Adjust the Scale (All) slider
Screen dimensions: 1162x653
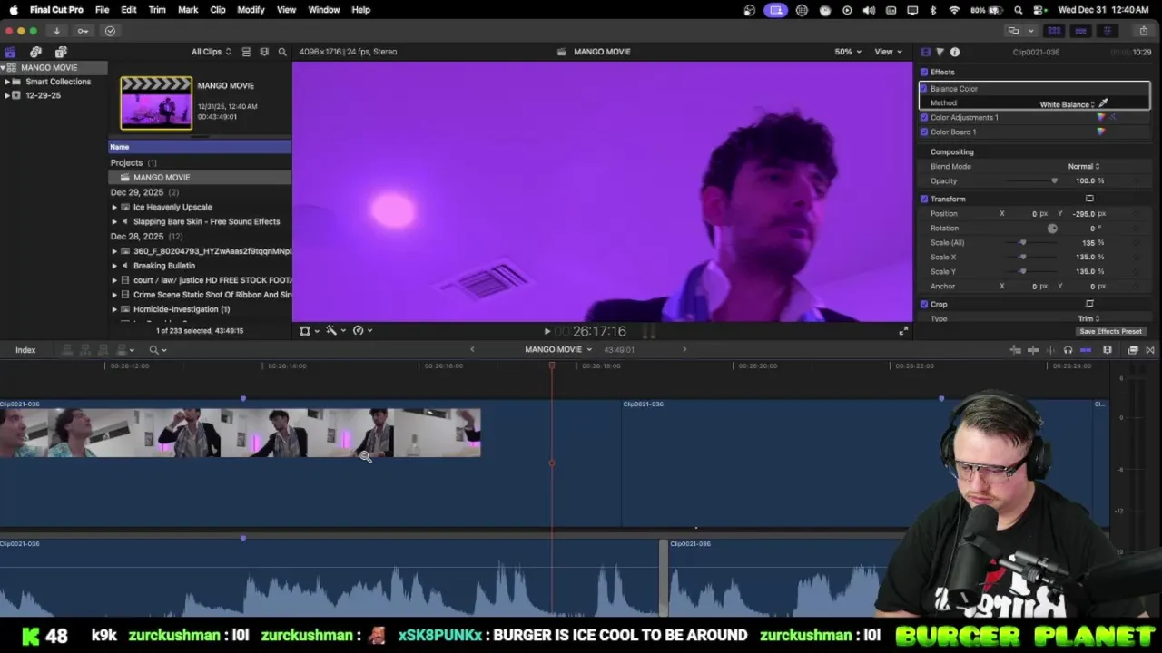click(x=1022, y=242)
